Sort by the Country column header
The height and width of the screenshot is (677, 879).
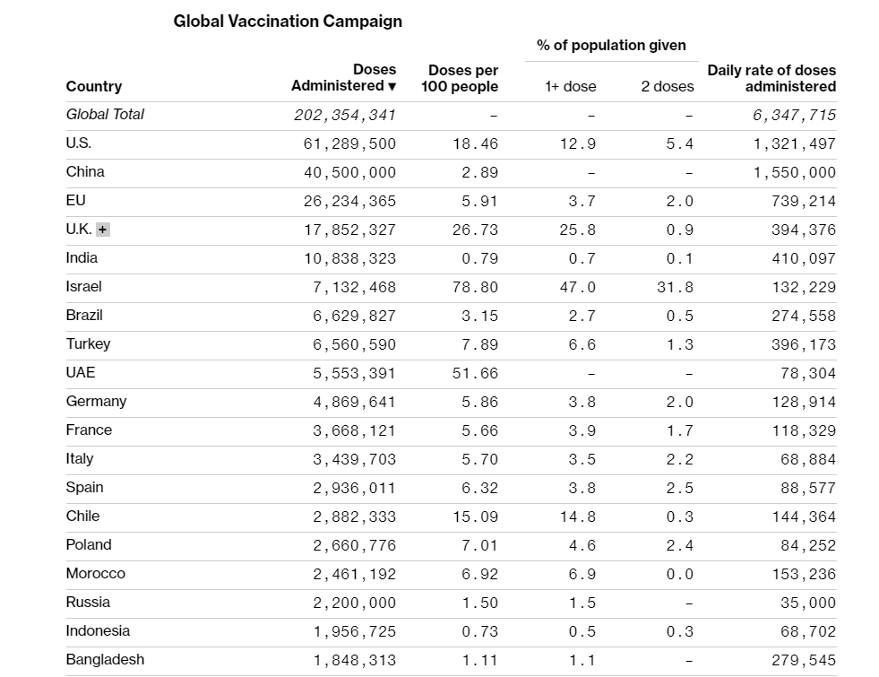tap(94, 87)
